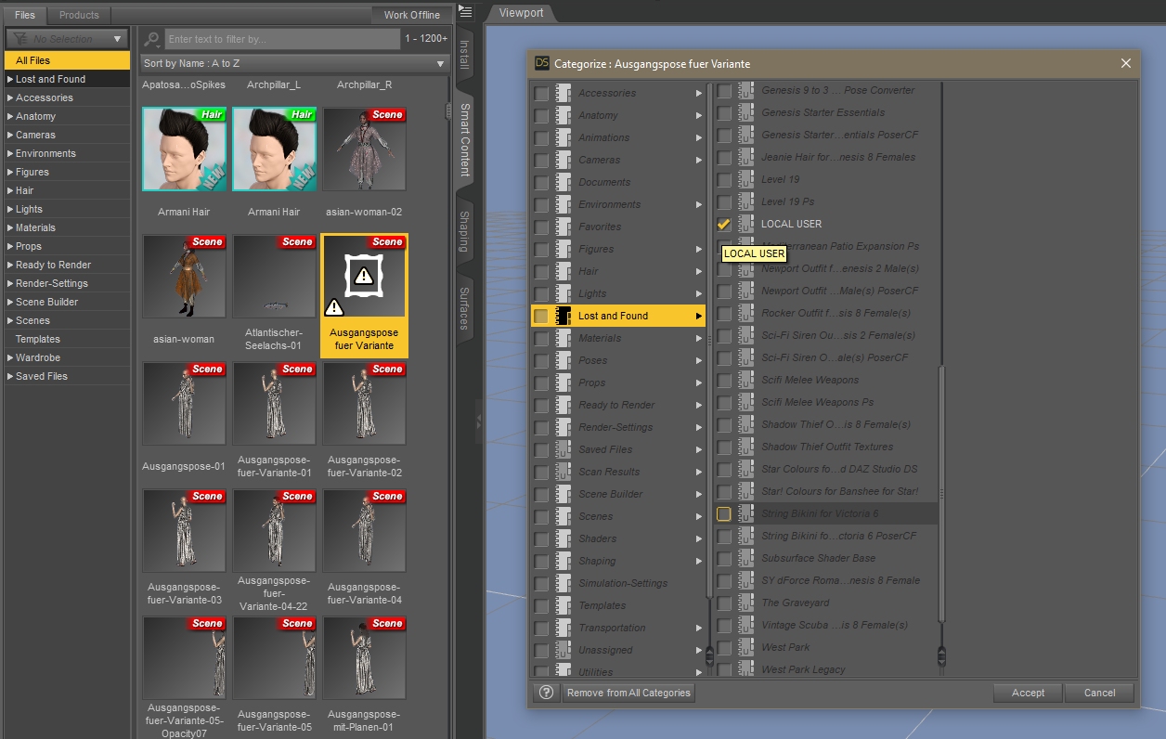
Task: Select Templates in the Files tree
Action: (x=67, y=339)
